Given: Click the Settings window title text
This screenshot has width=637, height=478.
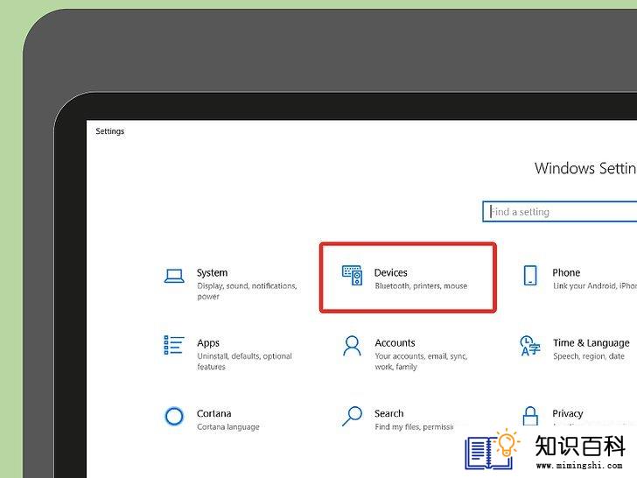Looking at the screenshot, I should (x=109, y=131).
